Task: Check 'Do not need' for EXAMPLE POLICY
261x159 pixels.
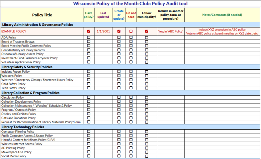Action: (131, 31)
